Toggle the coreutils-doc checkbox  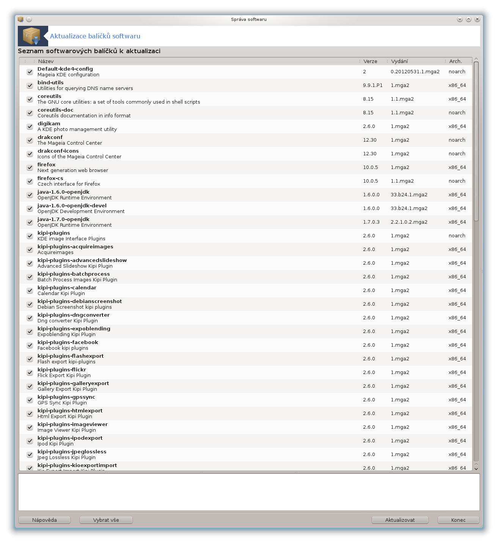pyautogui.click(x=30, y=113)
